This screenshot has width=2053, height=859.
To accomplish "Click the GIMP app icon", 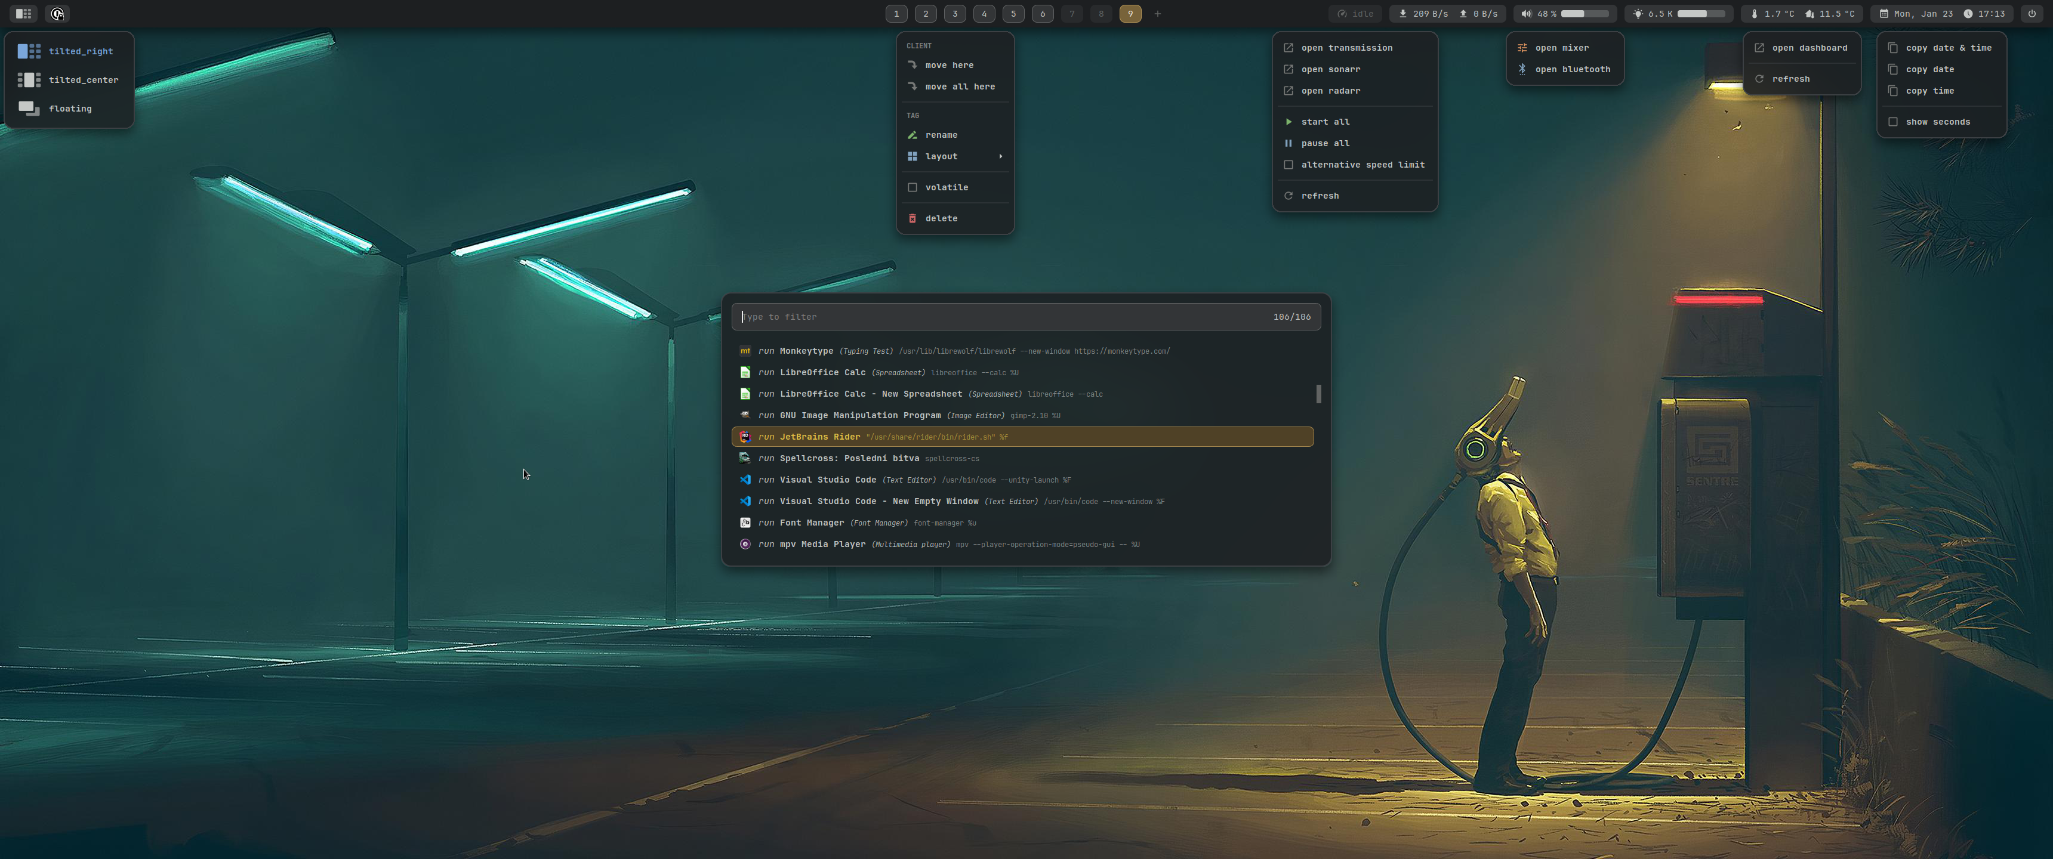I will coord(745,415).
